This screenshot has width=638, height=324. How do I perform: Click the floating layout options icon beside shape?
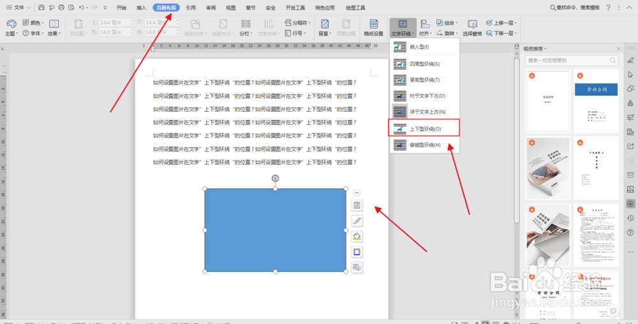click(357, 206)
